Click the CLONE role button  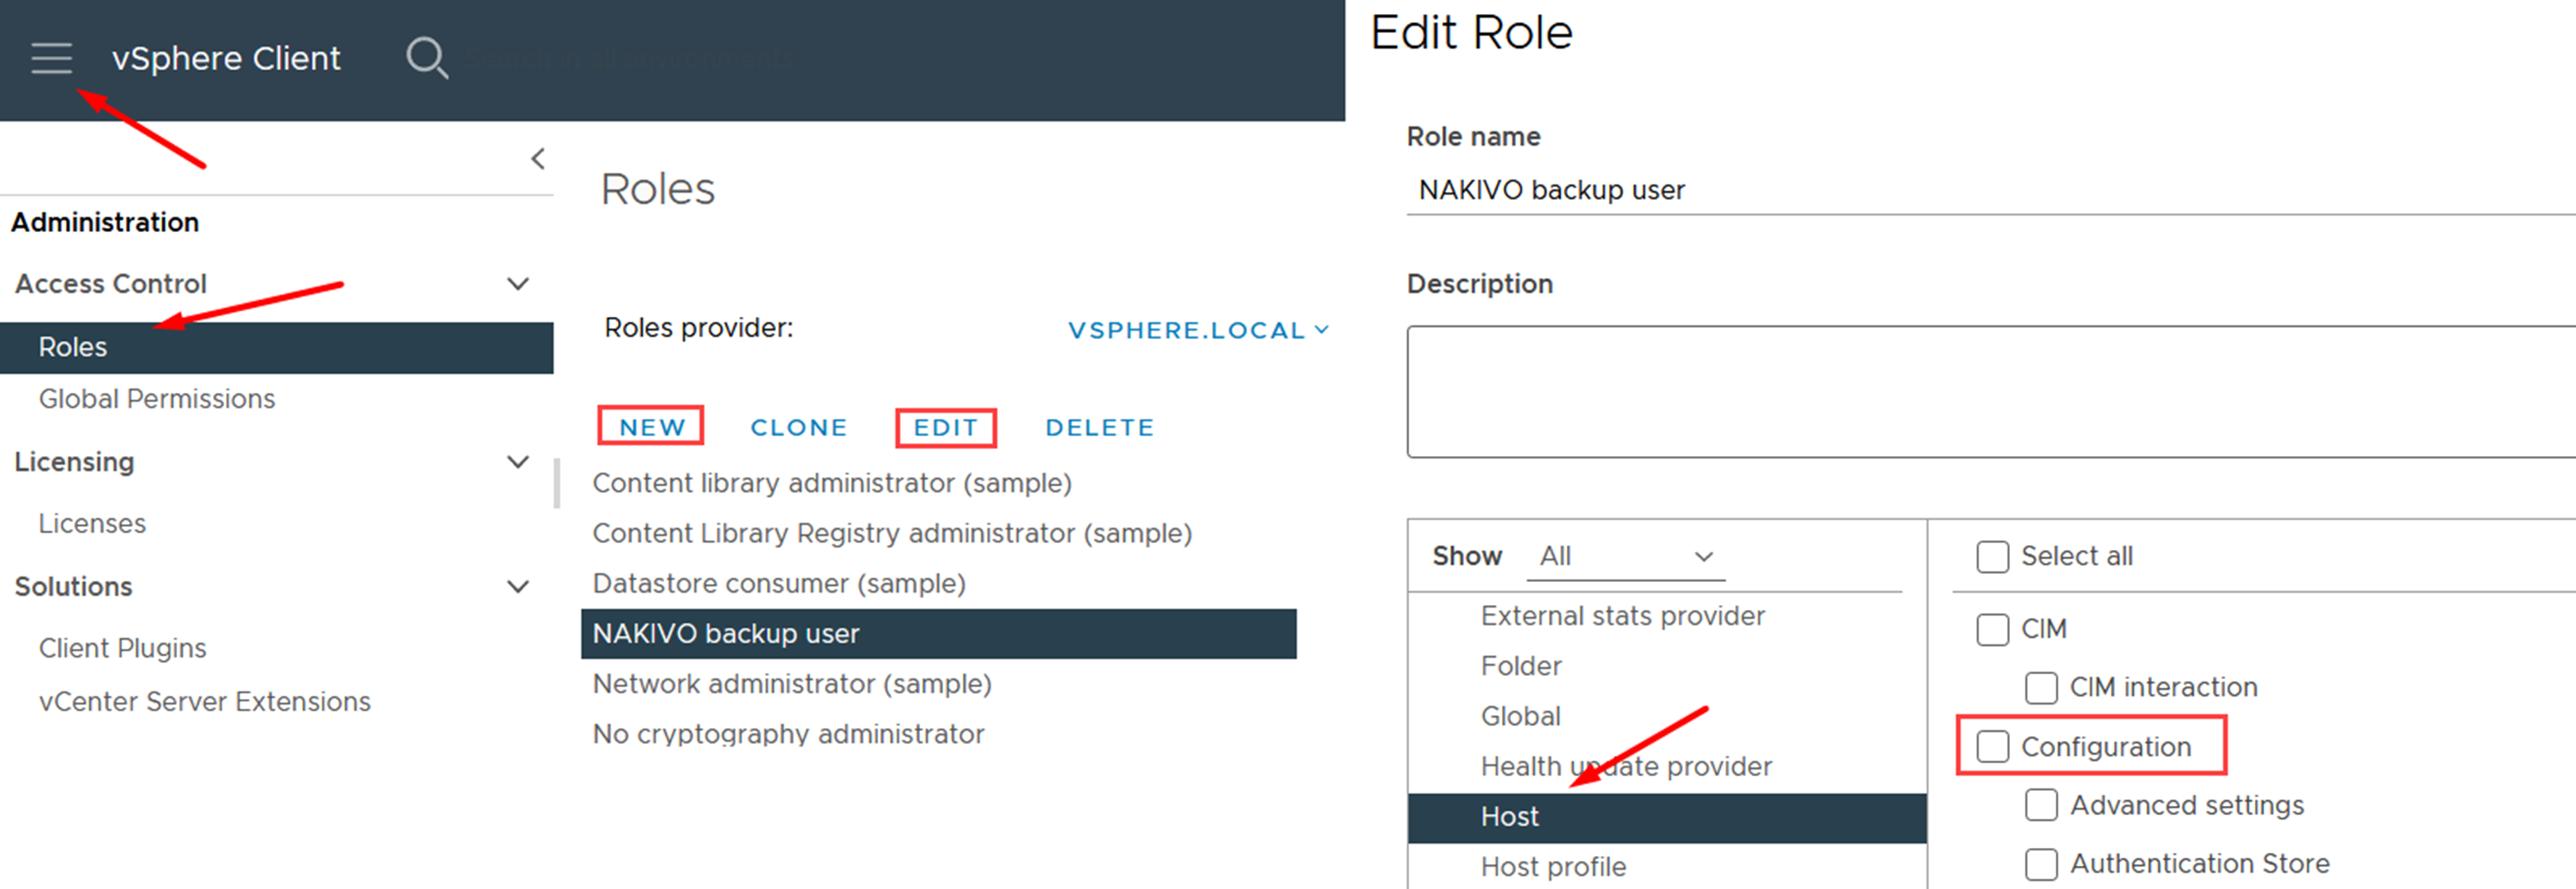[x=798, y=428]
